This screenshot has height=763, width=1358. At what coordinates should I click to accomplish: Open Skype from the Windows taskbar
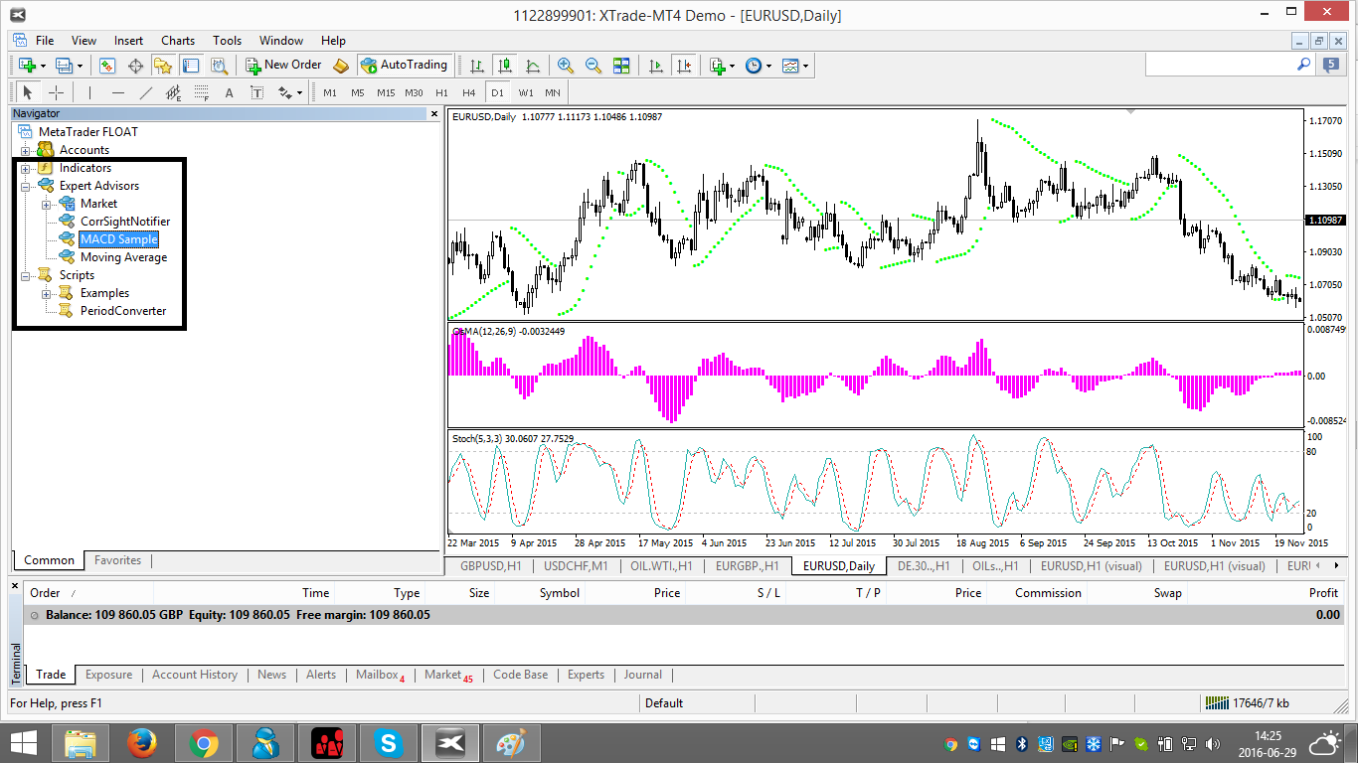pyautogui.click(x=389, y=742)
